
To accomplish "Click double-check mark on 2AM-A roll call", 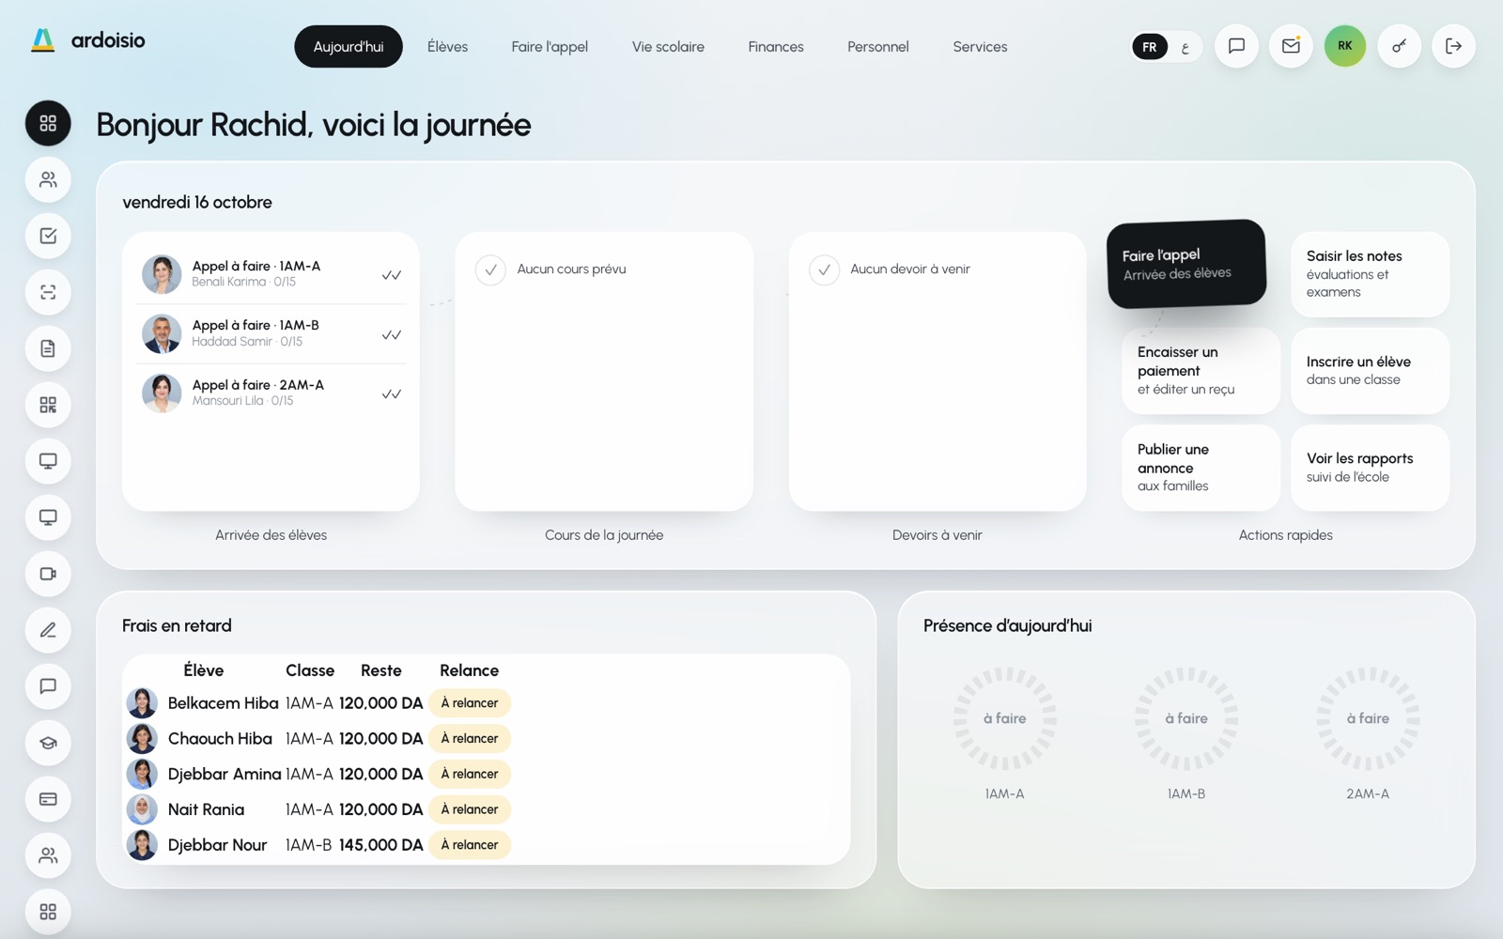I will [x=392, y=394].
